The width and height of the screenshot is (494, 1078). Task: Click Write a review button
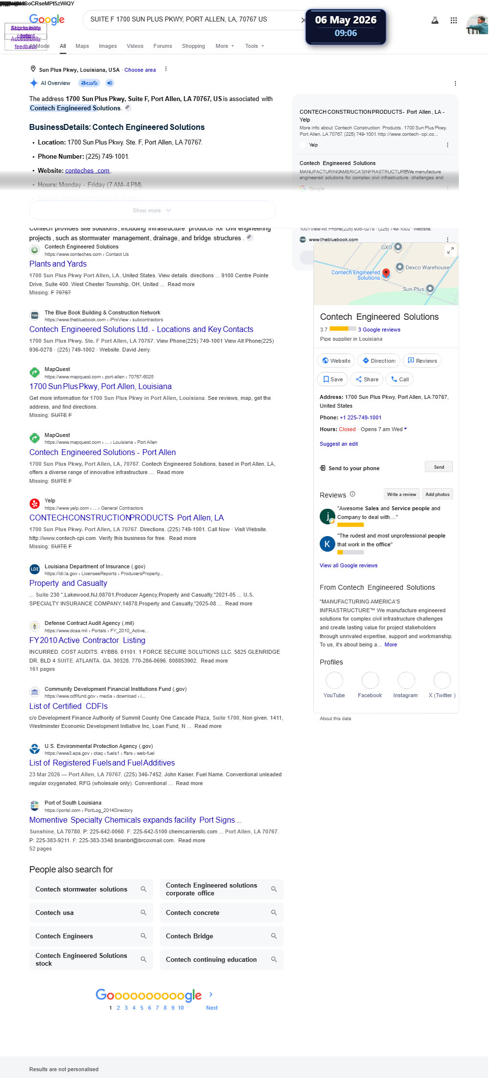pos(401,494)
